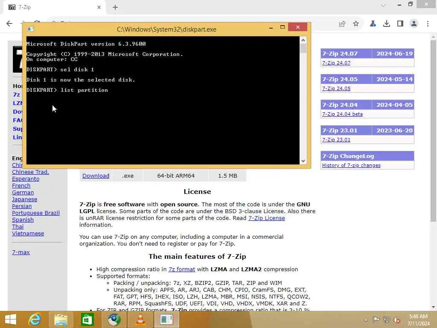Screen dimensions: 437x328
Task: Click the browser back arrow
Action: [9, 23]
